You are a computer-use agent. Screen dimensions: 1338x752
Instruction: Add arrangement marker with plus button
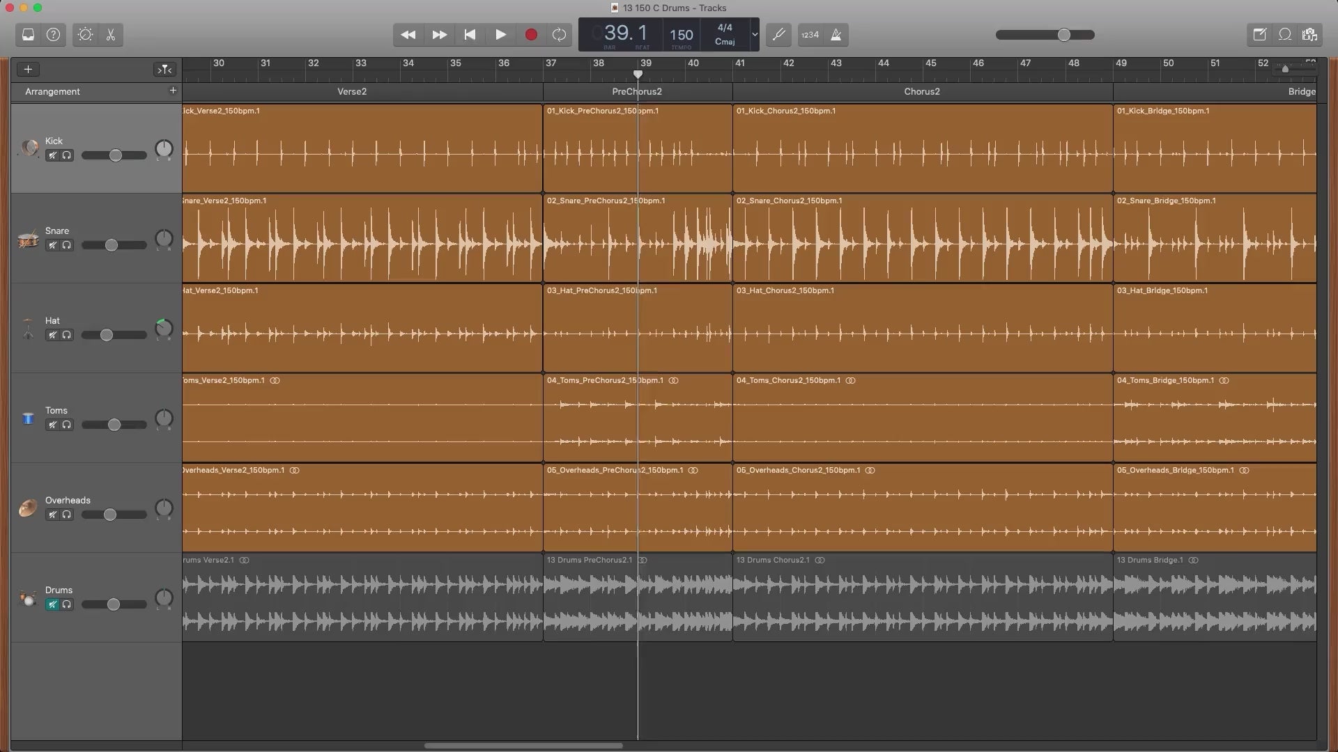pyautogui.click(x=173, y=91)
